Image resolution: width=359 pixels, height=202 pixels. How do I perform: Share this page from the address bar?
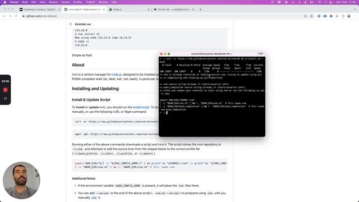(305, 16)
